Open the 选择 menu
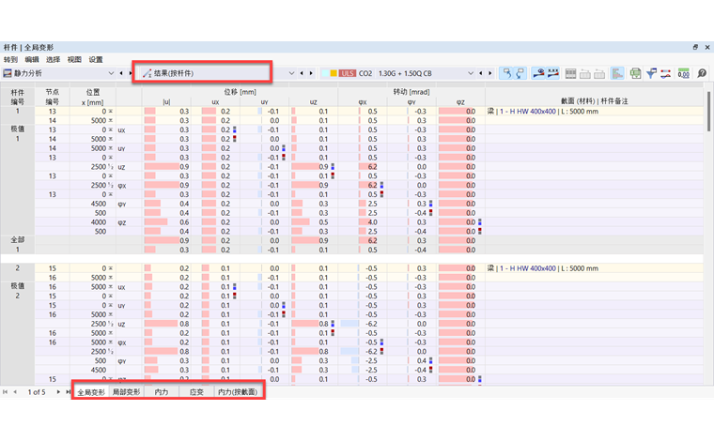714x441 pixels. pyautogui.click(x=53, y=59)
